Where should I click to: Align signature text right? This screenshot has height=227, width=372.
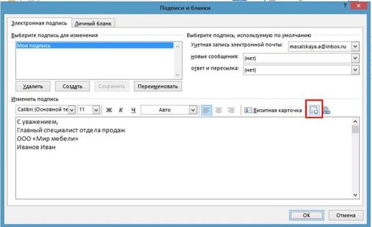(231, 110)
